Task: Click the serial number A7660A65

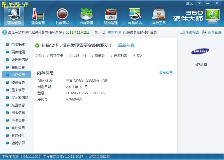Action: point(74,99)
